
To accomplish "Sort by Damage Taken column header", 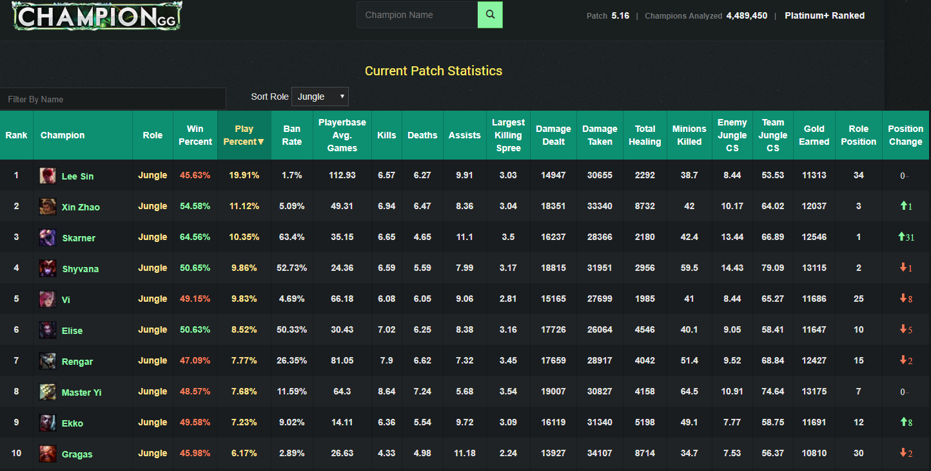I will [600, 135].
